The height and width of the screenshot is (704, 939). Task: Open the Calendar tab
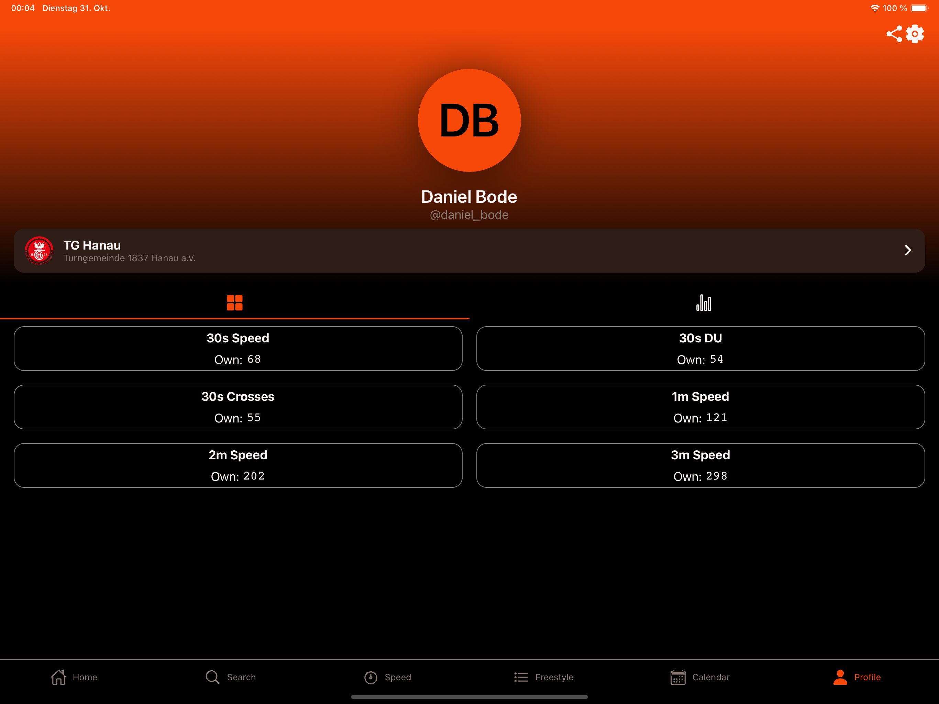tap(700, 677)
